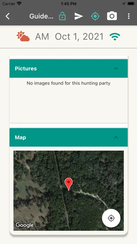Toggle the AM time period label

click(x=42, y=37)
